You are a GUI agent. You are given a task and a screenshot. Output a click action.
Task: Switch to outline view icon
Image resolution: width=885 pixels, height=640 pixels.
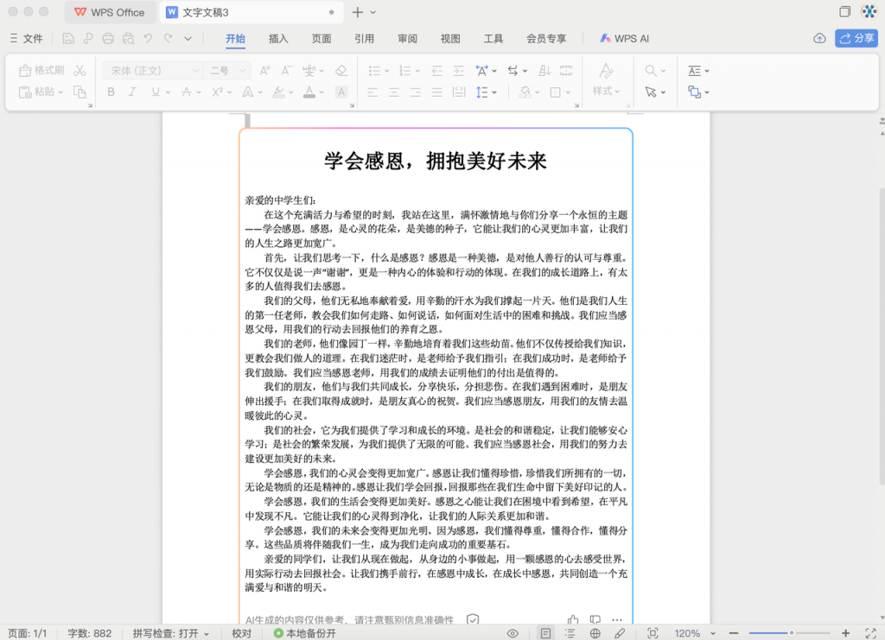click(x=570, y=633)
